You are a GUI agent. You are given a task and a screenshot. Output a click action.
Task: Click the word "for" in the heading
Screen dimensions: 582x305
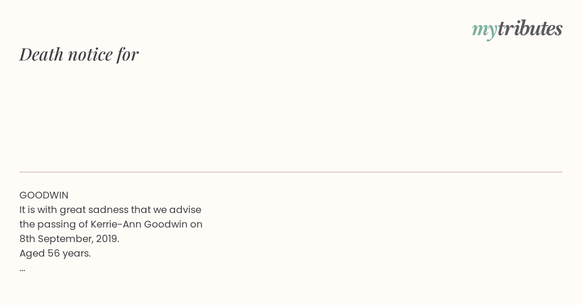128,54
